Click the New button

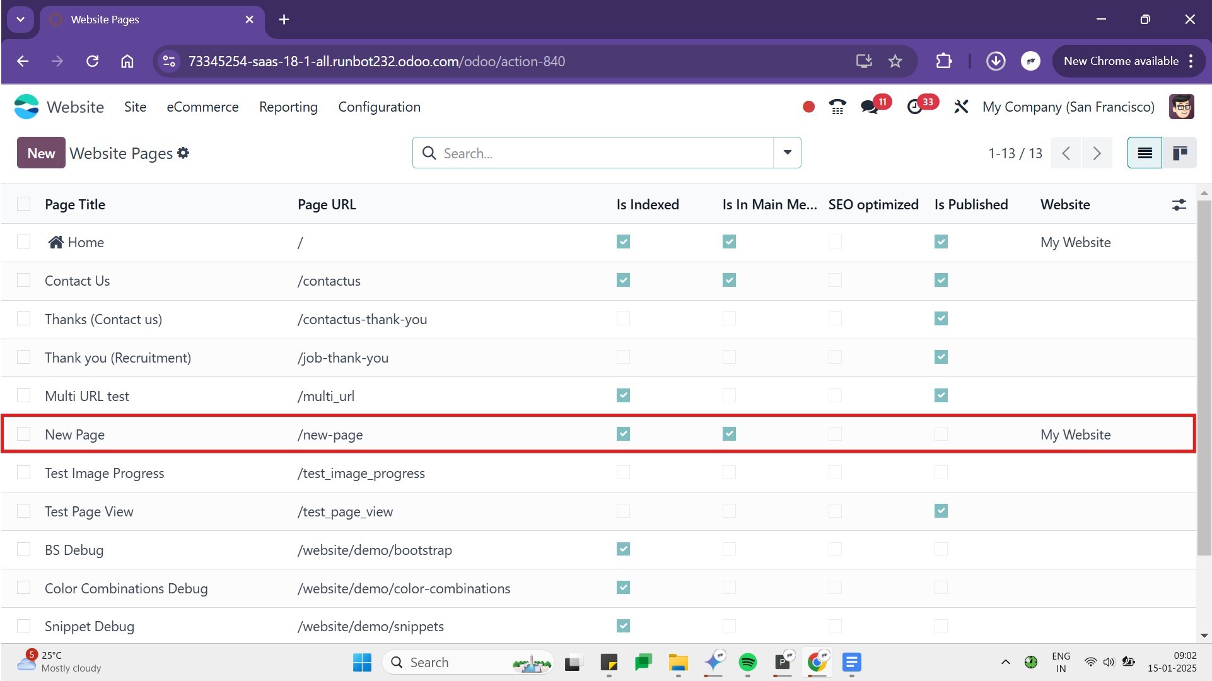(x=41, y=153)
